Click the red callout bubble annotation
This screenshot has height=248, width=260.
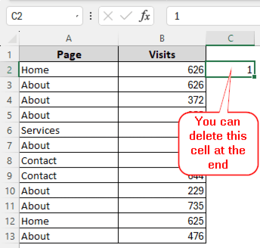pyautogui.click(x=218, y=144)
